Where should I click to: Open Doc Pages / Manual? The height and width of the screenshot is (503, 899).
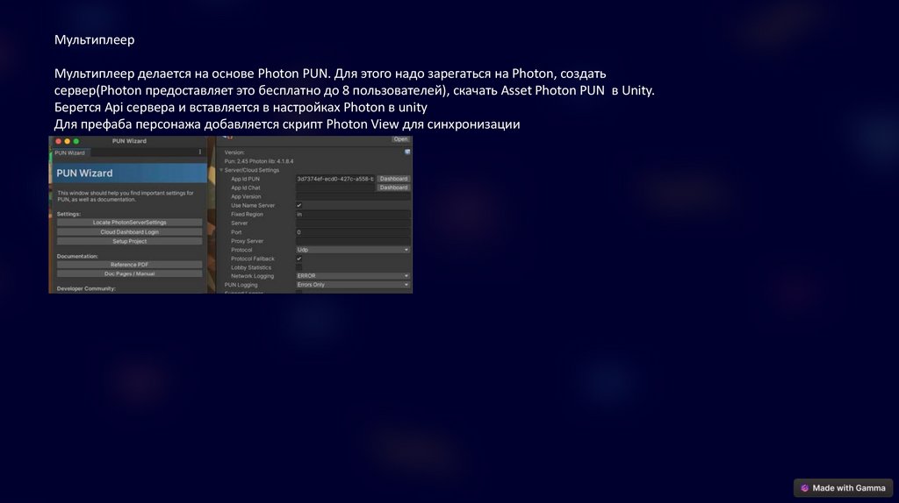pos(130,273)
